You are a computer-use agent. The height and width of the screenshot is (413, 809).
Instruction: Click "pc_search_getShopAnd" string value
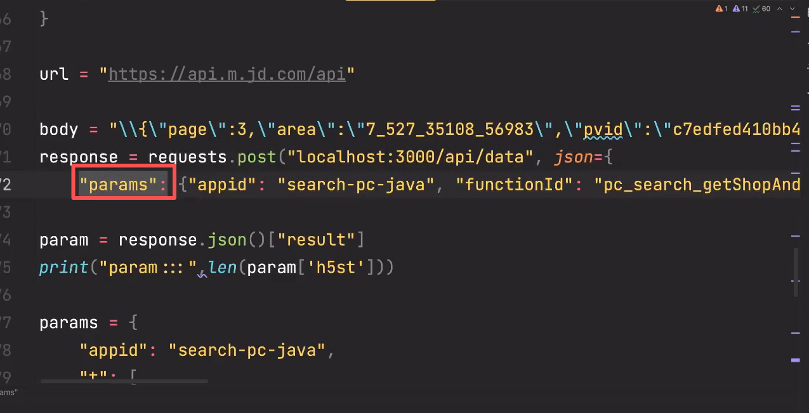697,184
